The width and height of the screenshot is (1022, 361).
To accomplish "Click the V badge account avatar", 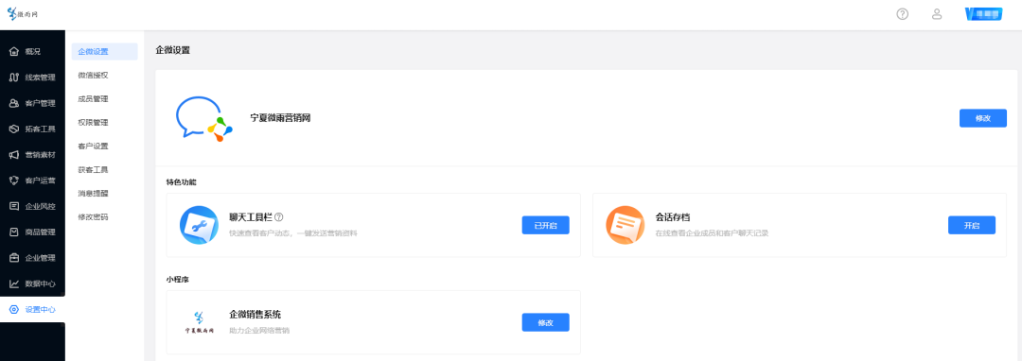I will pos(983,13).
